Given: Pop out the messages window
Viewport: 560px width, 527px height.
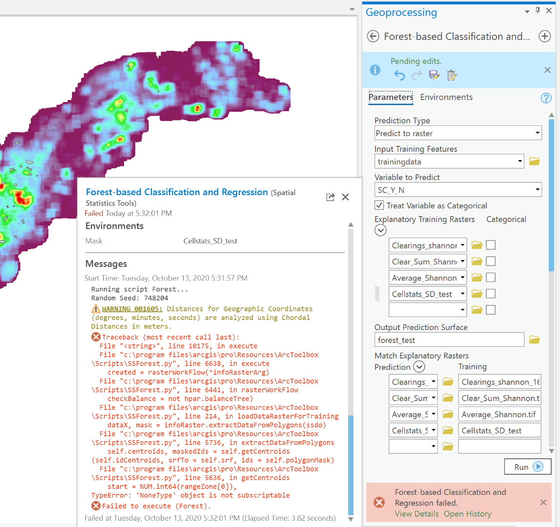Looking at the screenshot, I should [331, 197].
